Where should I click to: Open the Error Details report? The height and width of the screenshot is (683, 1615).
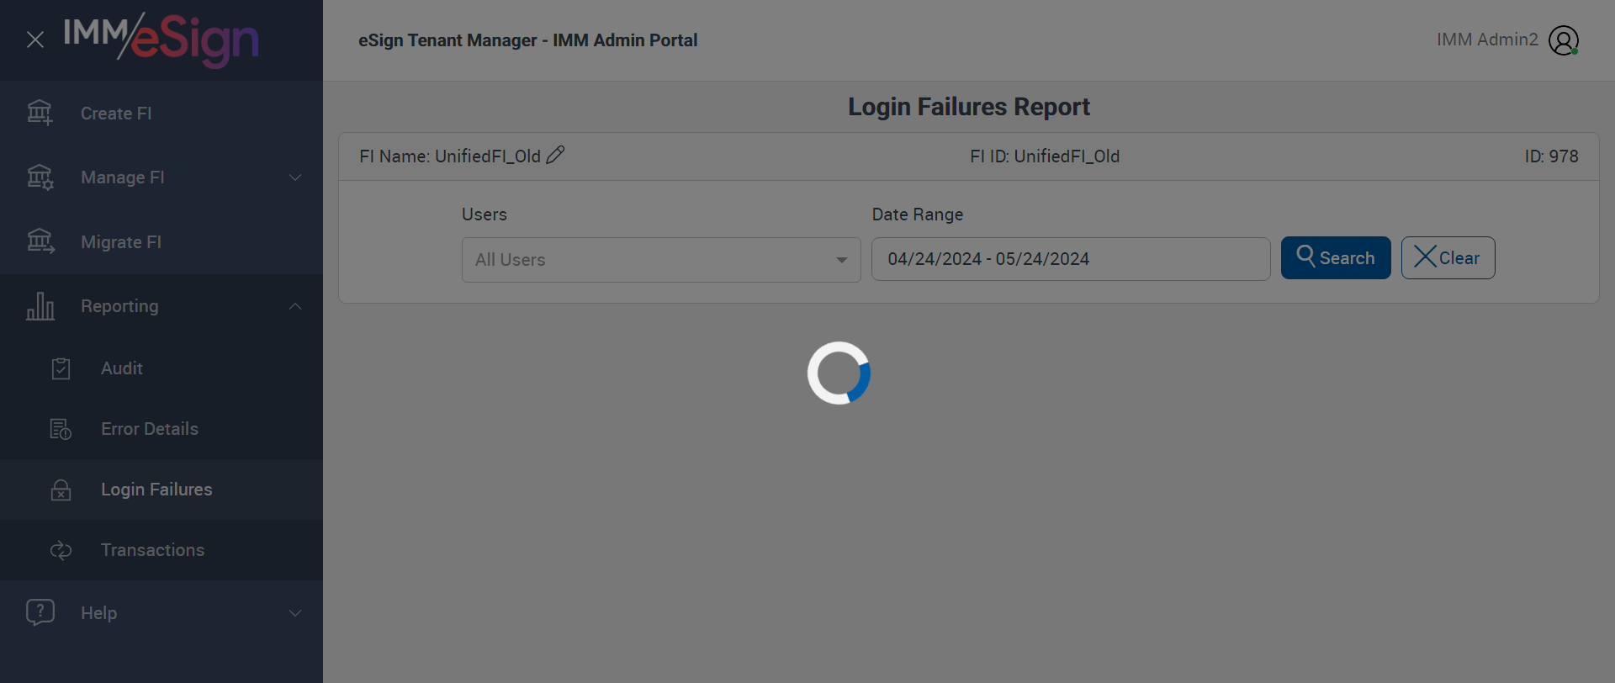pyautogui.click(x=150, y=429)
